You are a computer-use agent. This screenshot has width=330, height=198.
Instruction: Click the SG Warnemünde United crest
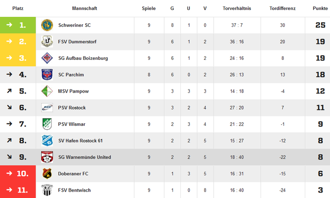pos(47,157)
